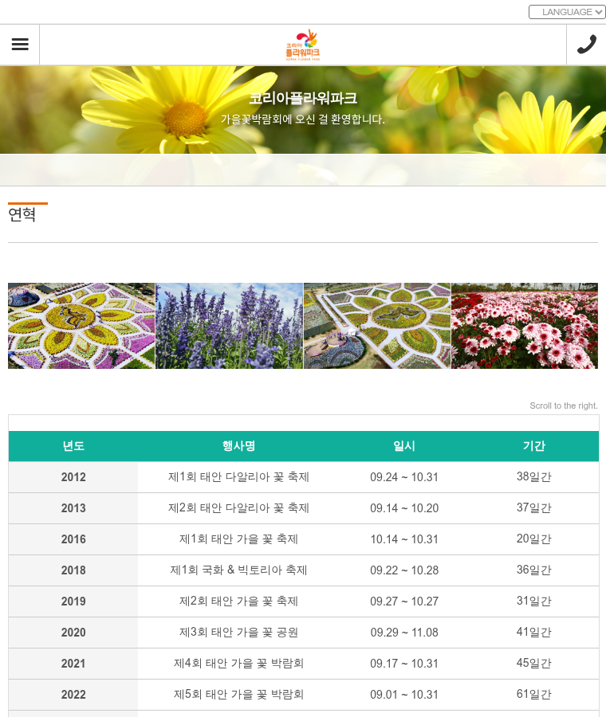Click the duration '31일간'
The height and width of the screenshot is (717, 606).
pyautogui.click(x=533, y=601)
